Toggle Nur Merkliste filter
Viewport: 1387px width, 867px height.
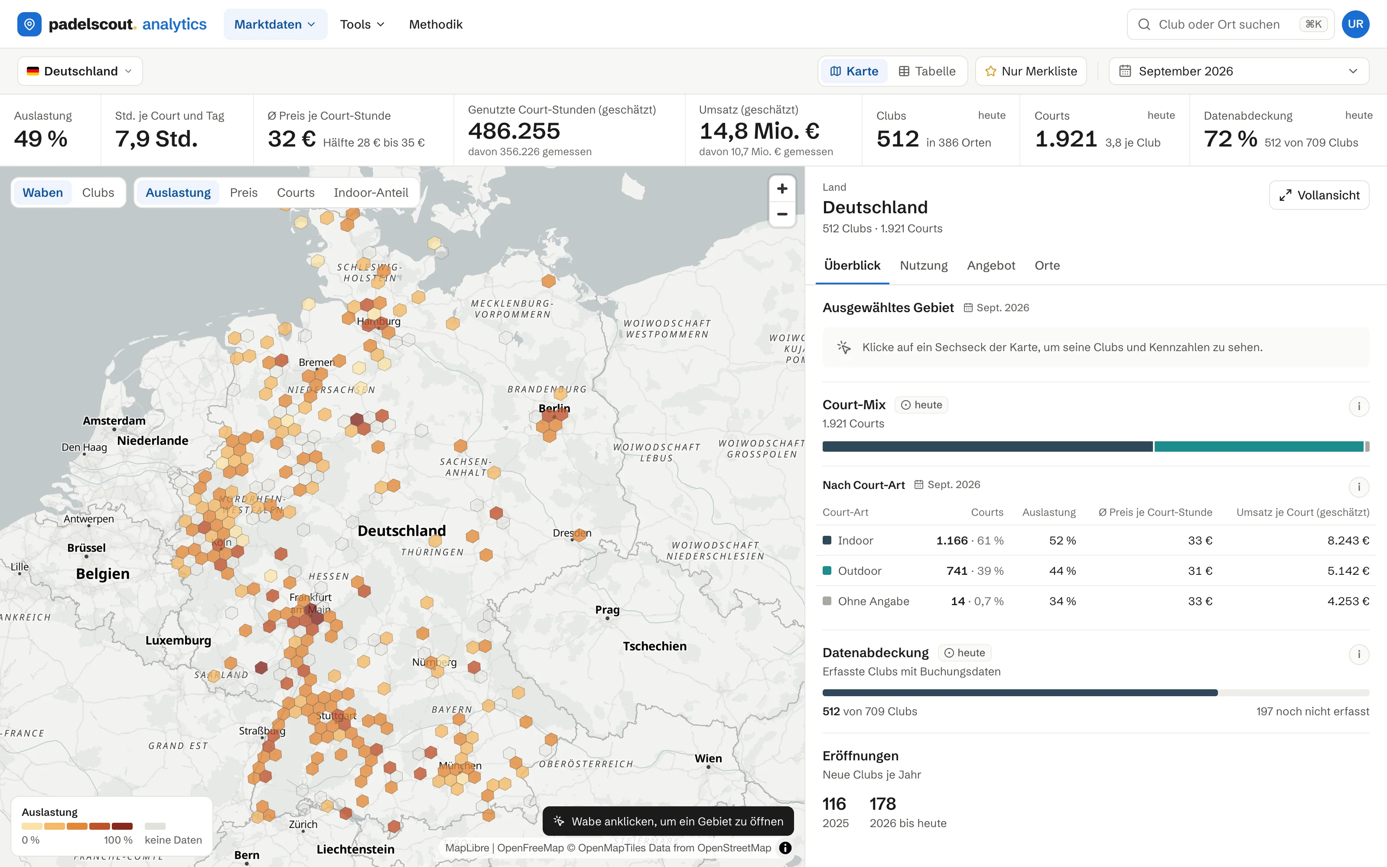click(1031, 71)
